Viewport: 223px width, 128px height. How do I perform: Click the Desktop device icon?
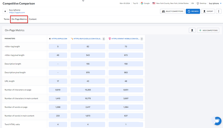[198, 3]
